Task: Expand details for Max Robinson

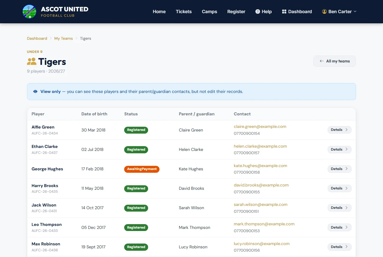Action: (x=339, y=247)
